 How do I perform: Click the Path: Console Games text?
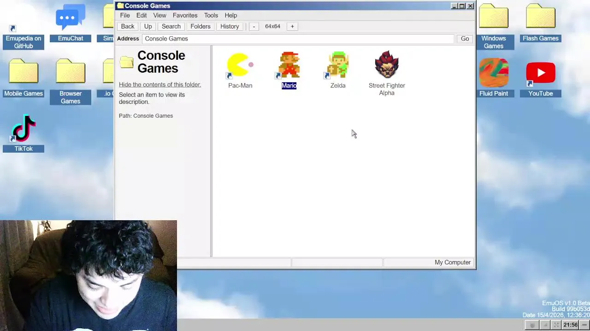146,116
